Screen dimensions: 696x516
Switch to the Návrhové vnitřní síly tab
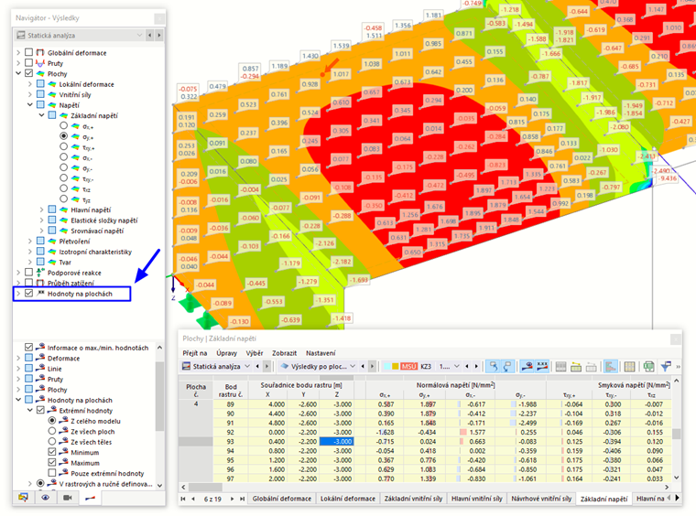[x=541, y=499]
